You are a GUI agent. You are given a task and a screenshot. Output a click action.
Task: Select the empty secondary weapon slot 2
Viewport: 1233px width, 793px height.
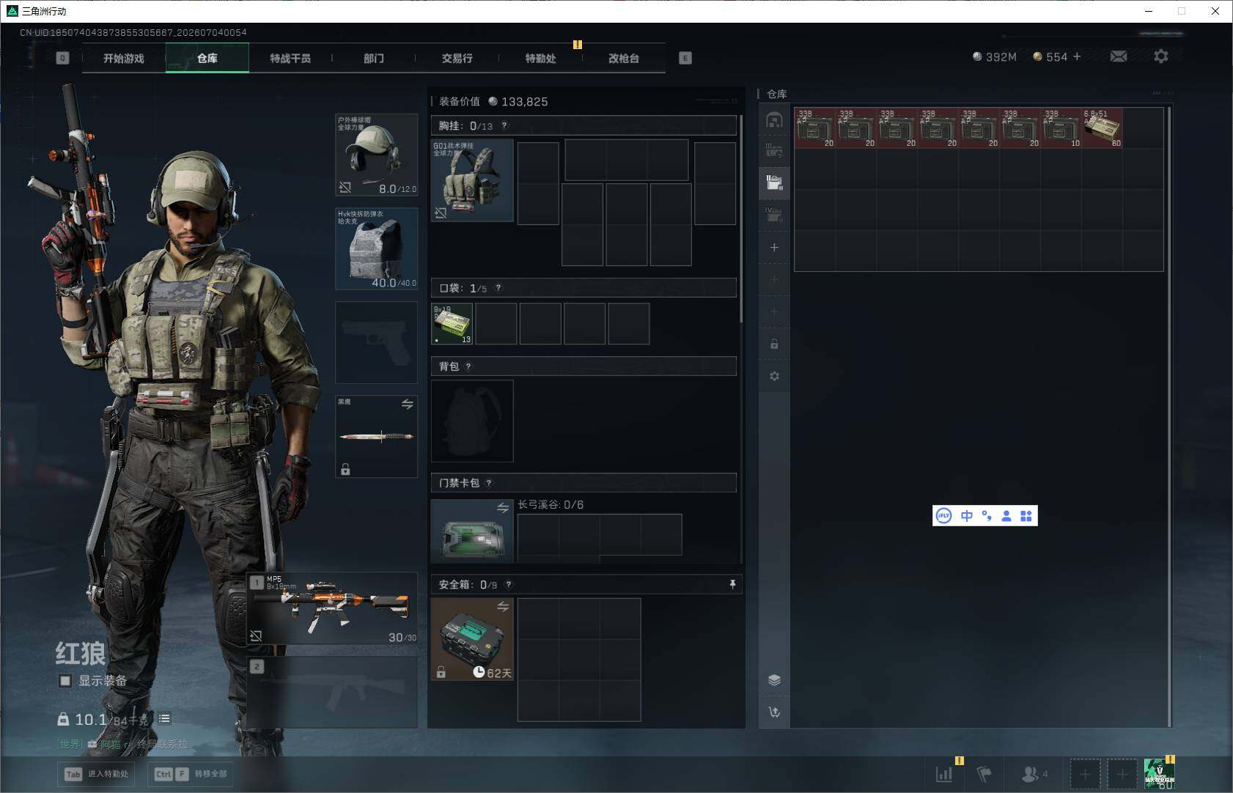(x=333, y=692)
